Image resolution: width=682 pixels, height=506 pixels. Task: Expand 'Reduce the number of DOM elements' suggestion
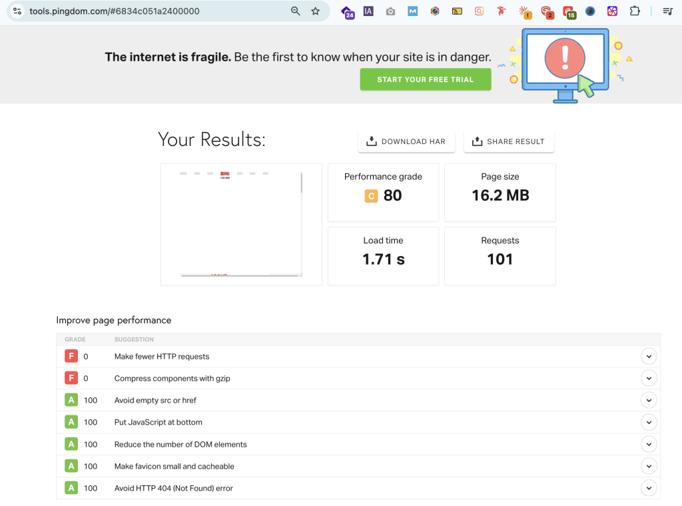pos(649,444)
